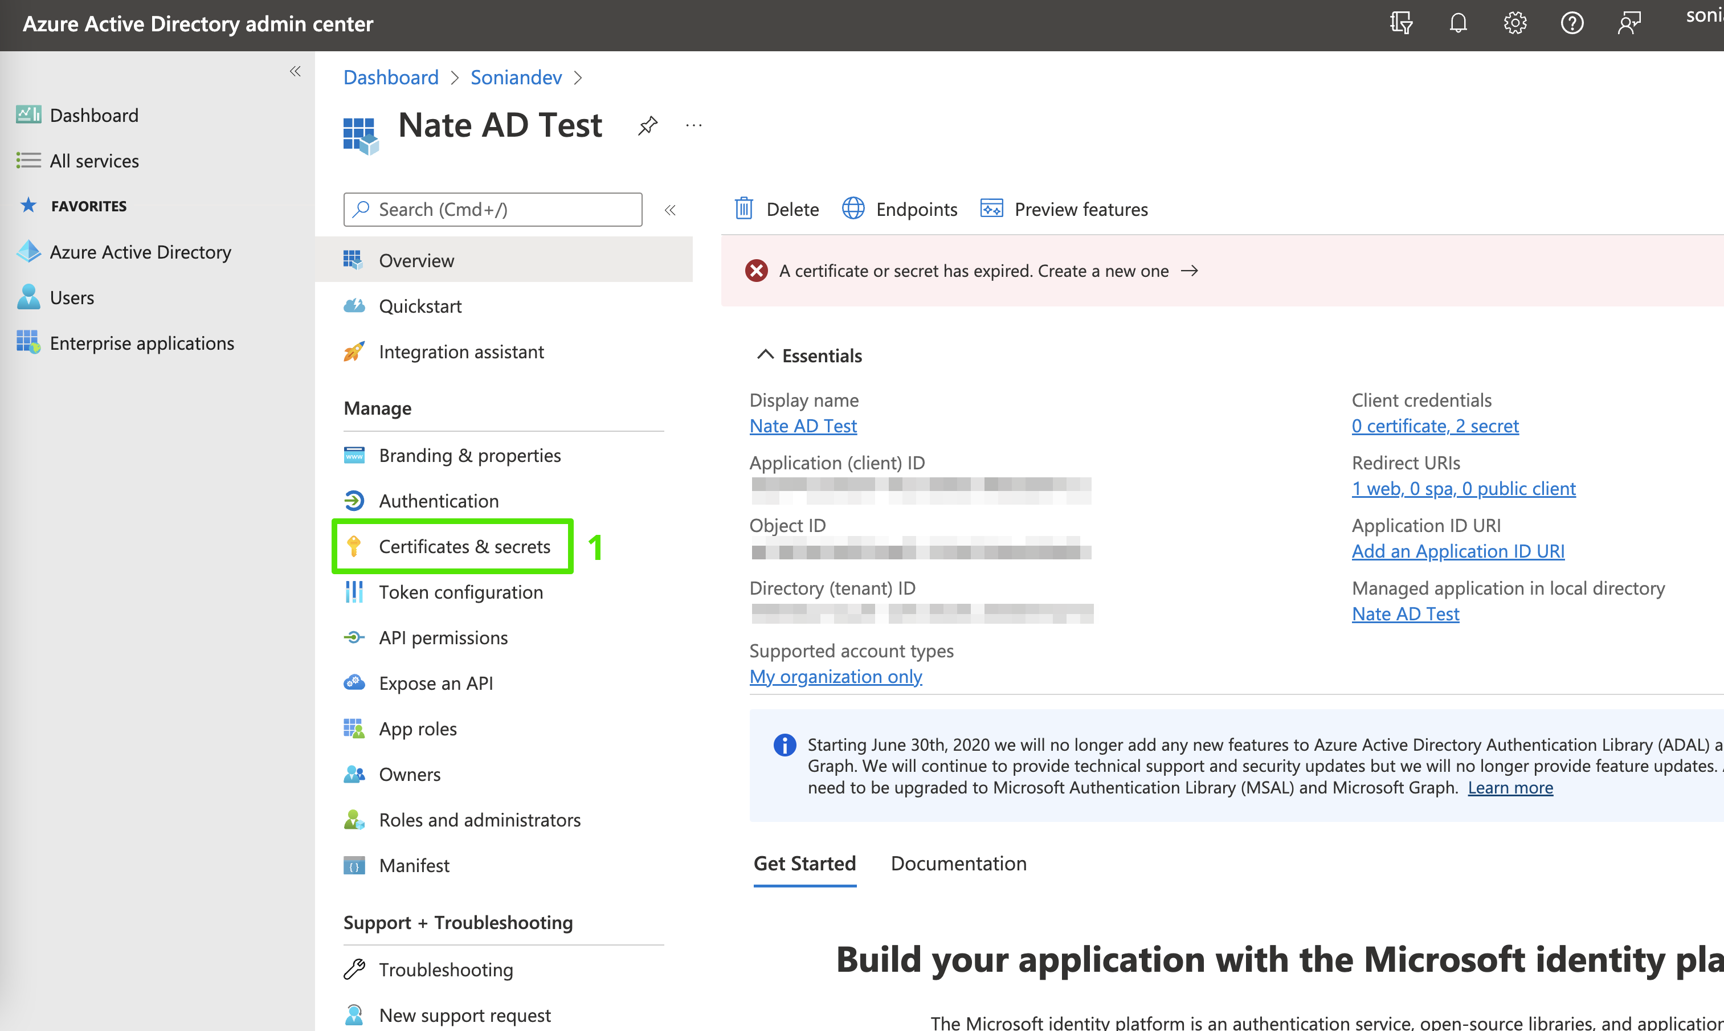Pin Nate AD Test to dashboard
The image size is (1724, 1031).
click(x=648, y=126)
